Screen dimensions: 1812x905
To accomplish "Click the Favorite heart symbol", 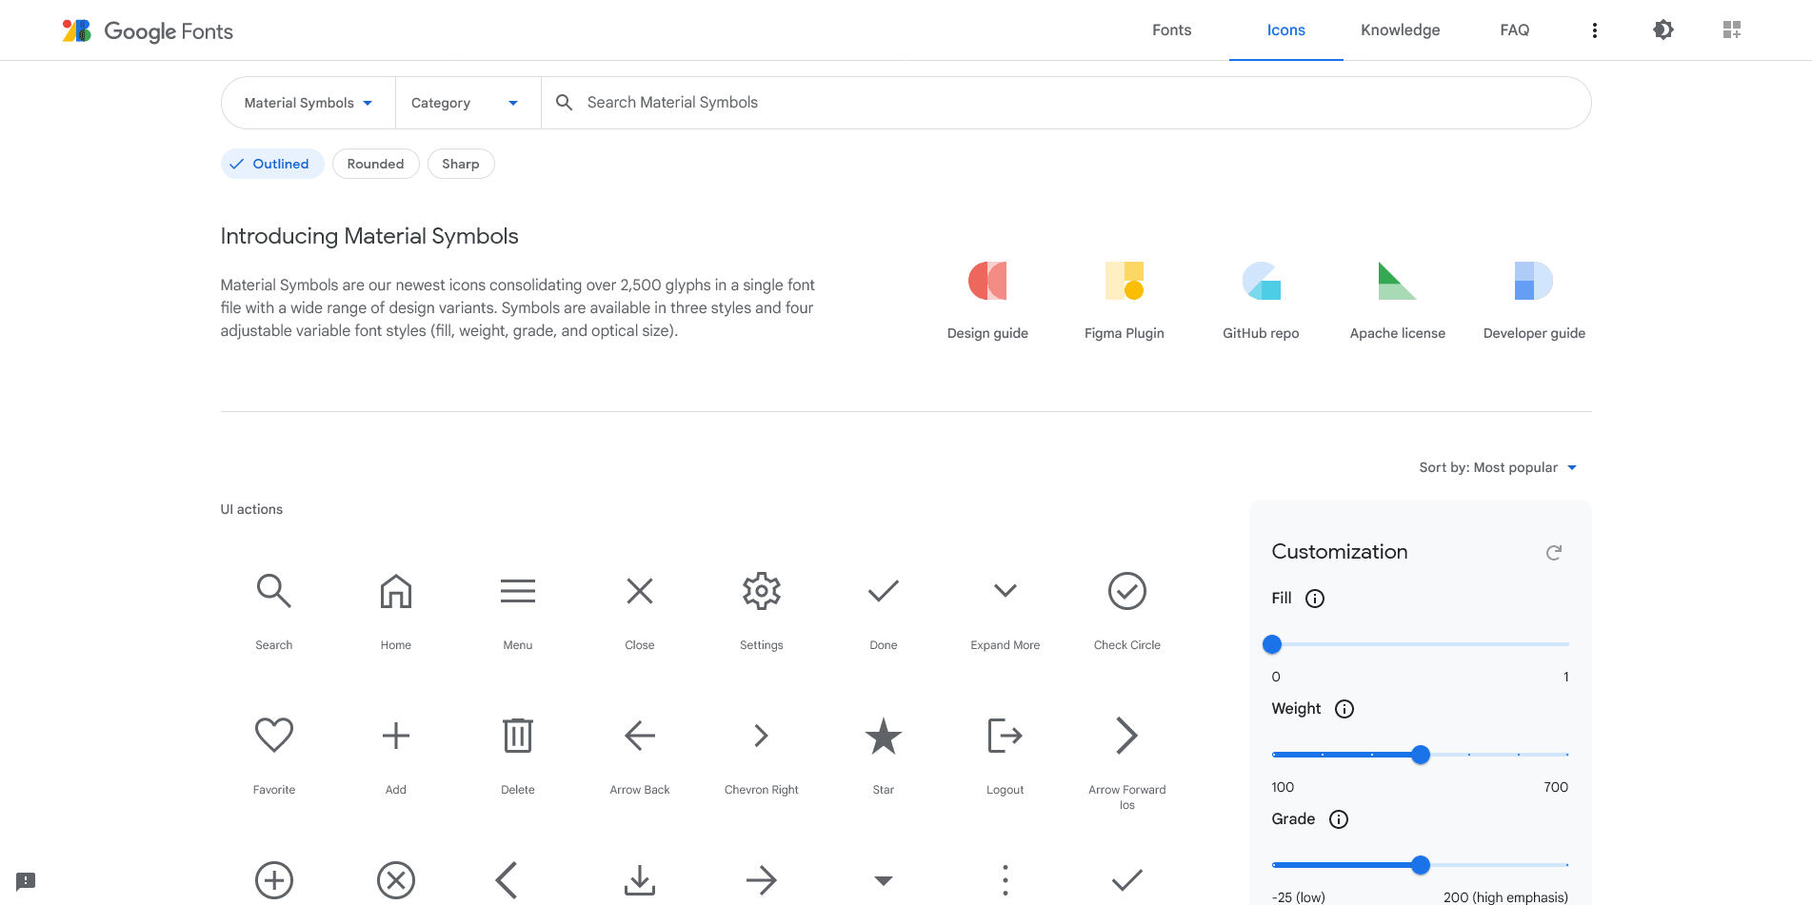I will pyautogui.click(x=273, y=735).
